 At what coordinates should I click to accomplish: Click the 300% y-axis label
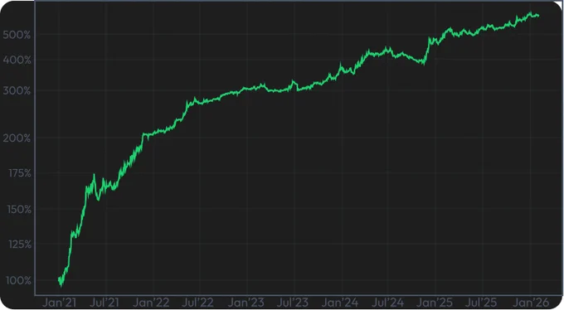point(17,90)
